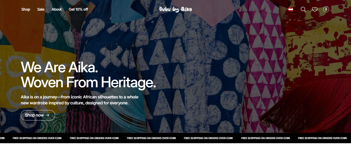Select the Get 10% off link
This screenshot has width=351, height=166.
coord(78,9)
